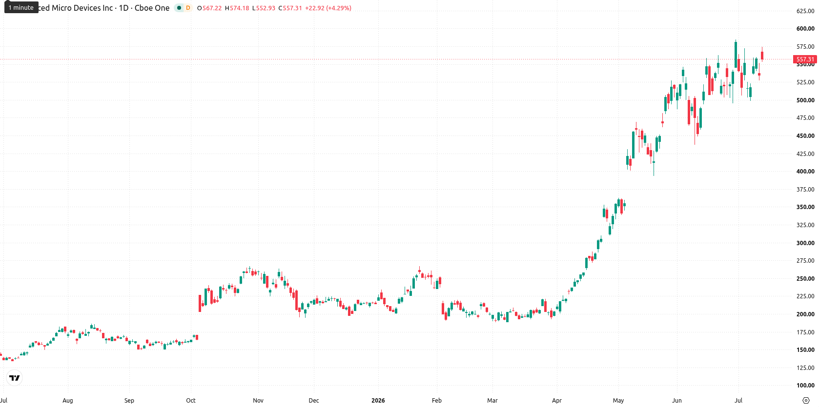The width and height of the screenshot is (819, 407).
Task: Click the 425.00 price axis label
Action: click(805, 154)
